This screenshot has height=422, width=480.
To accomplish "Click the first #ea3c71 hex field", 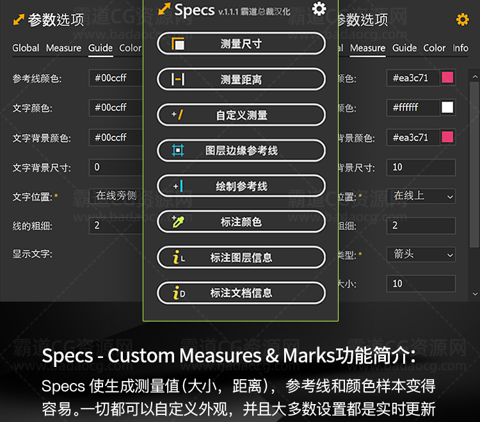I will pos(413,77).
